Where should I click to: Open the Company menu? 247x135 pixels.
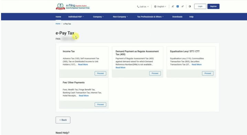pyautogui.click(x=98, y=17)
